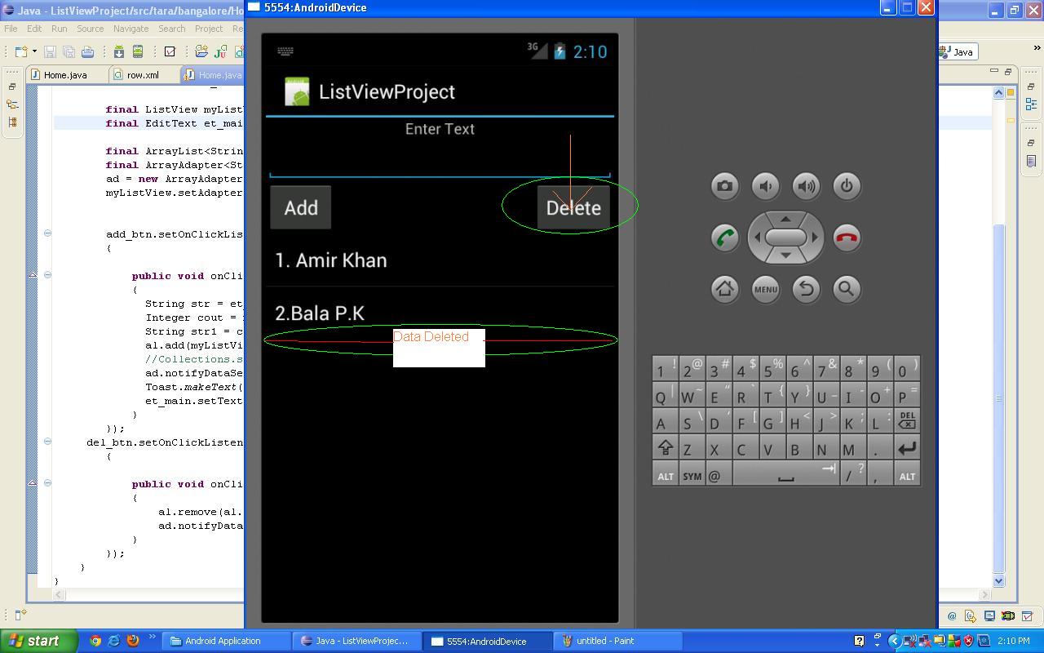This screenshot has width=1044, height=653.
Task: Click the Eclipse New Java Package icon
Action: [x=201, y=51]
